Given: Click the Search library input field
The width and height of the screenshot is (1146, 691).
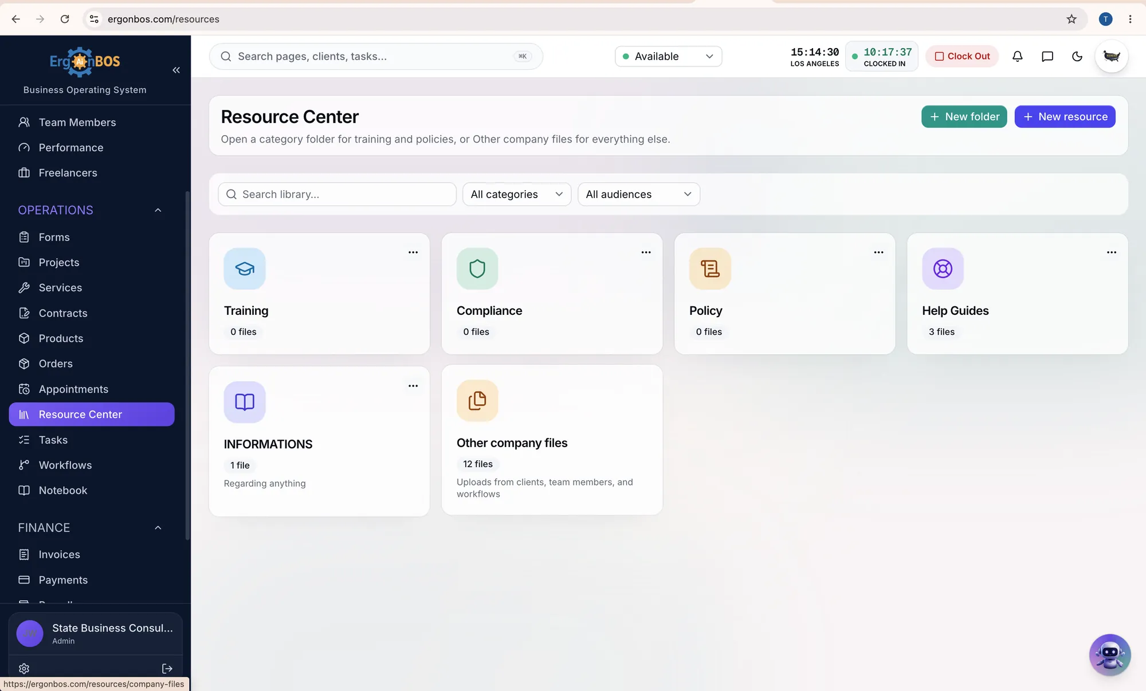Looking at the screenshot, I should 337,194.
